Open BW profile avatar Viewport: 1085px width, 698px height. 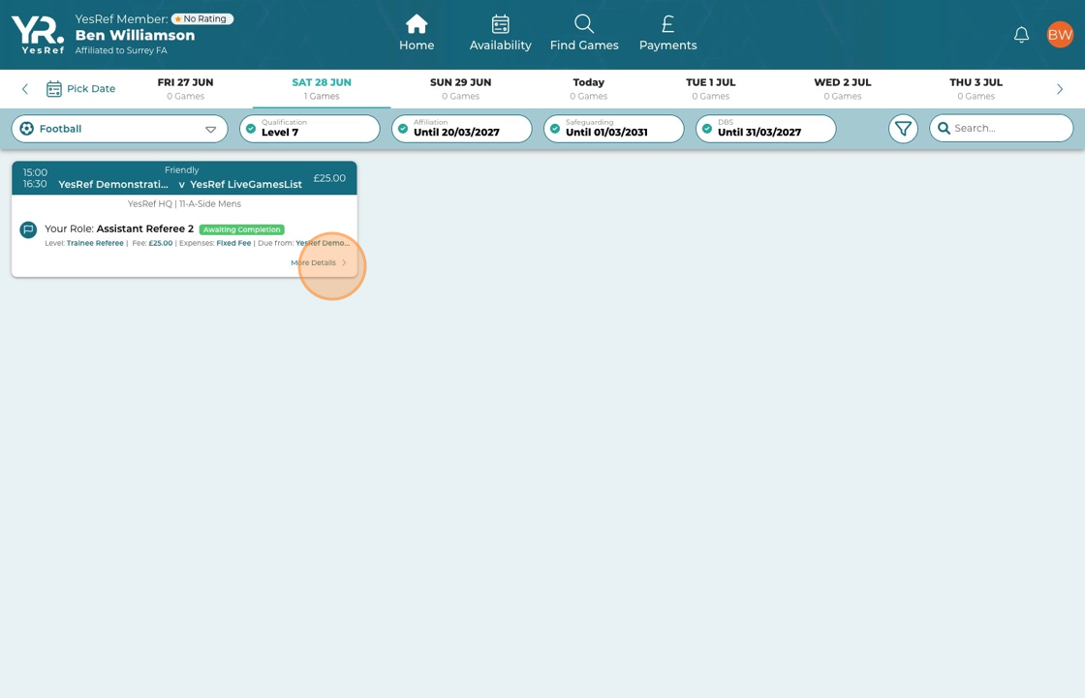(1060, 35)
